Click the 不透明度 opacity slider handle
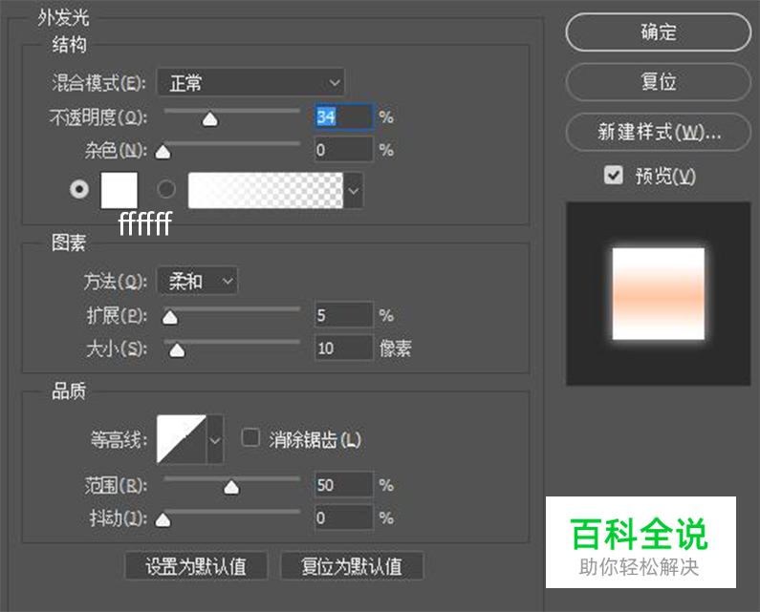The width and height of the screenshot is (760, 612). pos(209,119)
